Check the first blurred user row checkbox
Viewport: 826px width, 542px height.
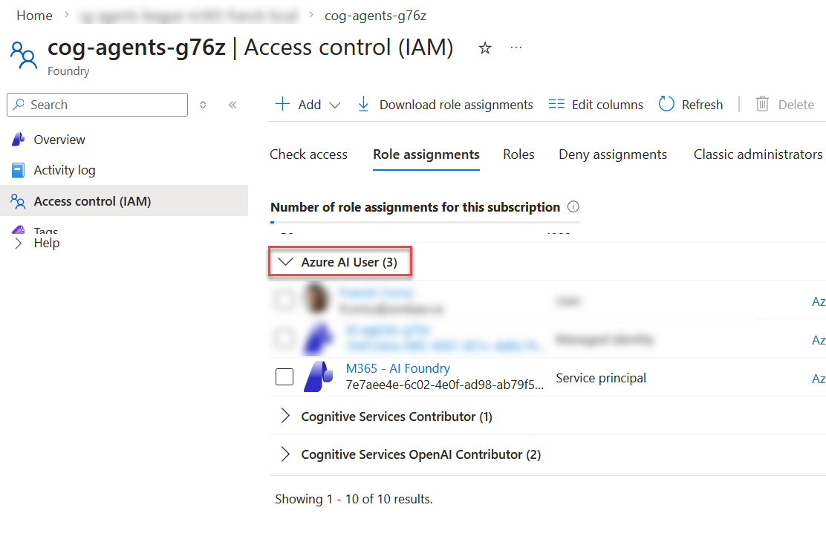(284, 300)
